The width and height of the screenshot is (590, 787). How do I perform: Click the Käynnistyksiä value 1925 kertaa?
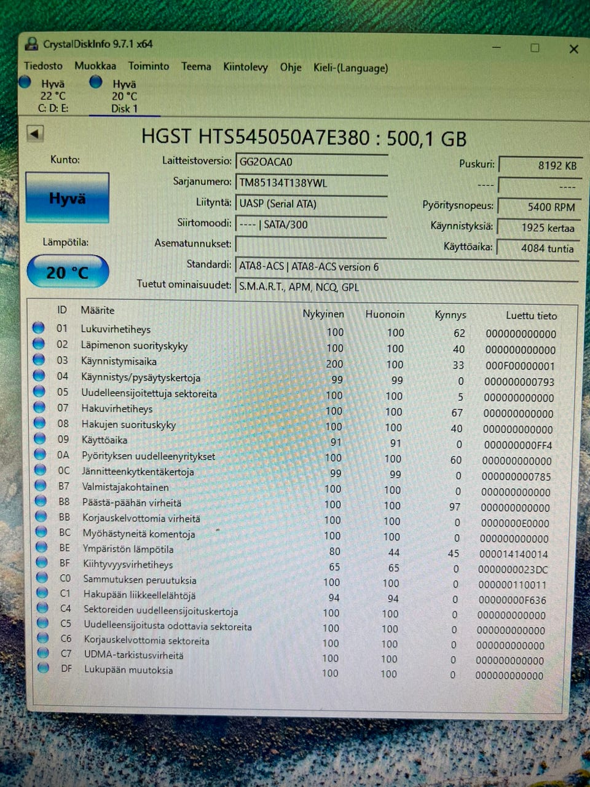click(x=539, y=227)
